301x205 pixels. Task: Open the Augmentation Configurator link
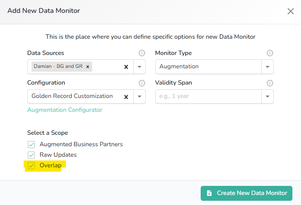[65, 110]
